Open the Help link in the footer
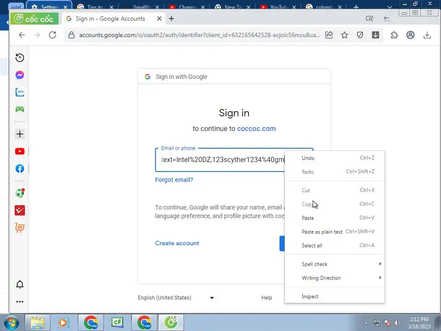The width and height of the screenshot is (441, 331). coord(267,298)
